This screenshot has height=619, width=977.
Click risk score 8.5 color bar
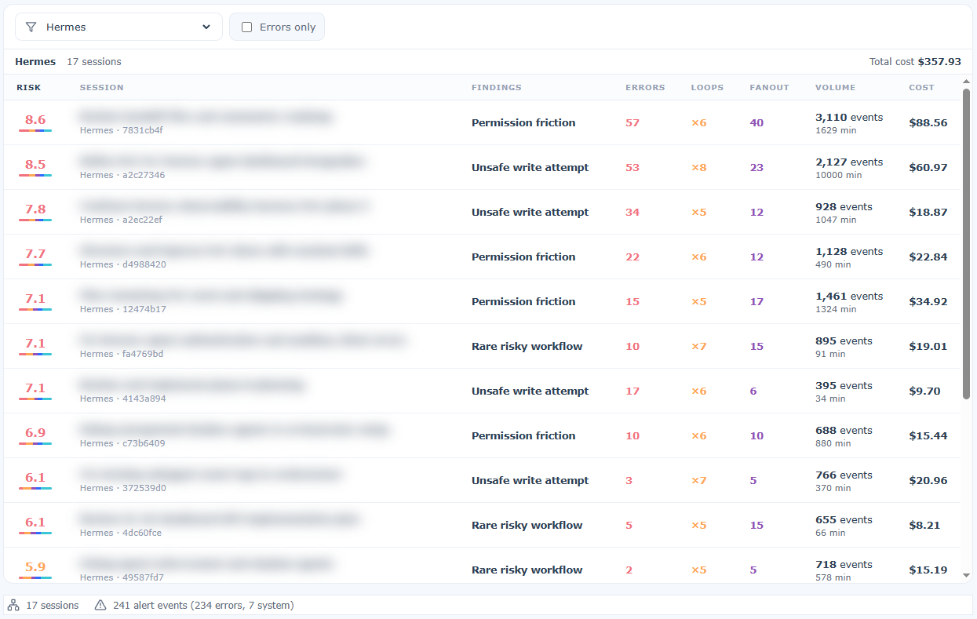point(35,176)
